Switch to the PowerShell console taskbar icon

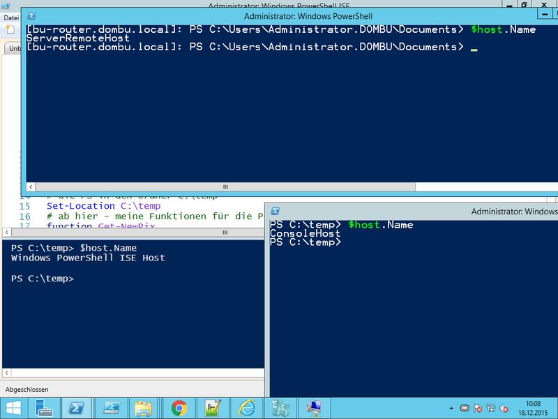coord(76,409)
